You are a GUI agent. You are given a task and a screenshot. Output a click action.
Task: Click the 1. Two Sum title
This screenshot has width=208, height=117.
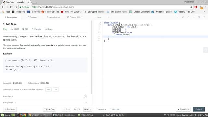click(x=10, y=24)
